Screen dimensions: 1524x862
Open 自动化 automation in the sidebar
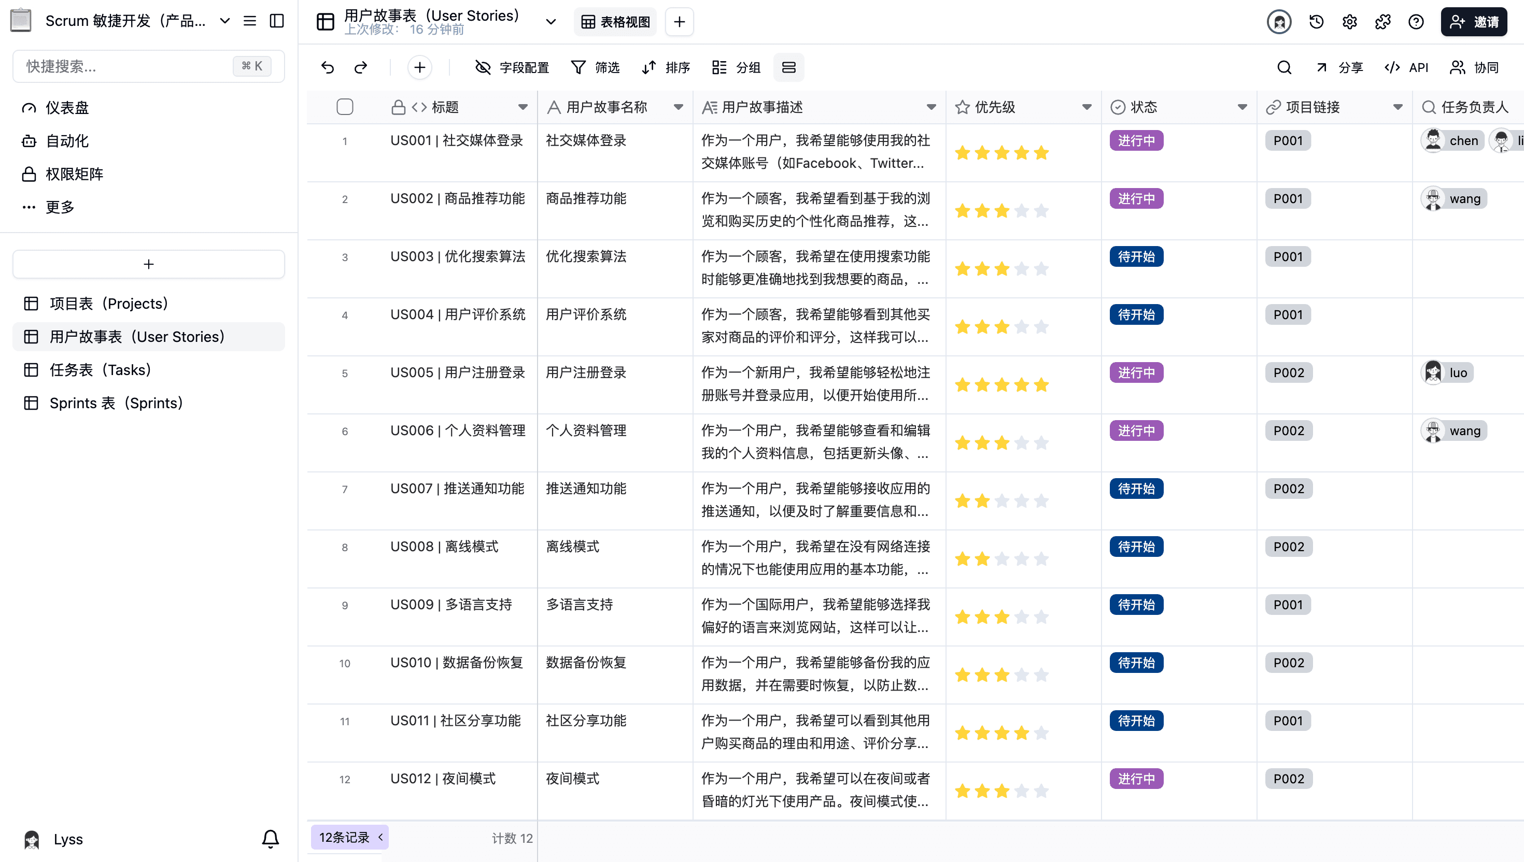coord(67,140)
